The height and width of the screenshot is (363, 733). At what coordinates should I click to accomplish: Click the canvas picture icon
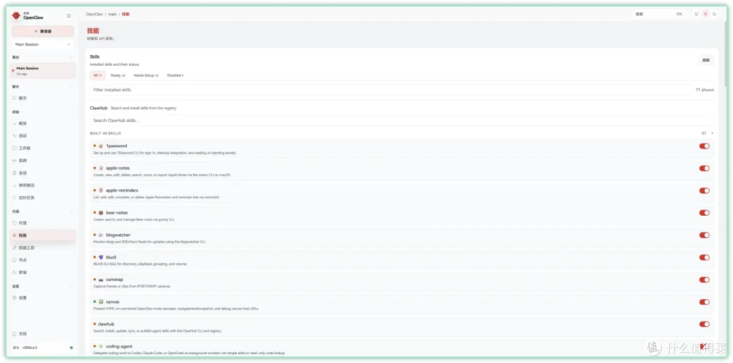click(100, 302)
